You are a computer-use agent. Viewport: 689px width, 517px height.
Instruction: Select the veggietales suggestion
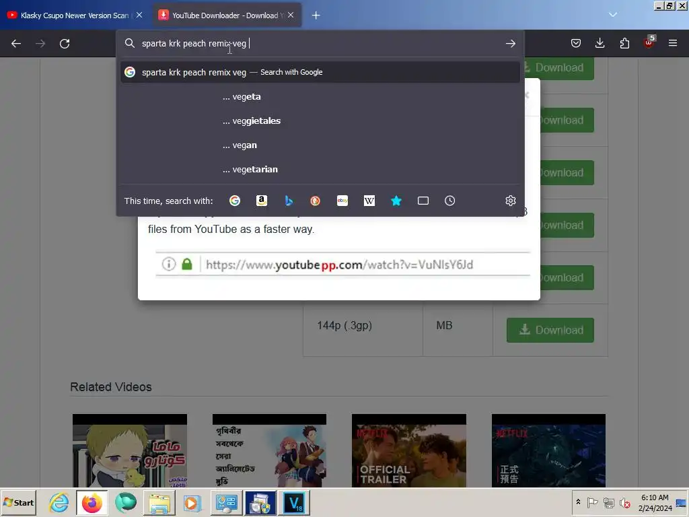320,121
